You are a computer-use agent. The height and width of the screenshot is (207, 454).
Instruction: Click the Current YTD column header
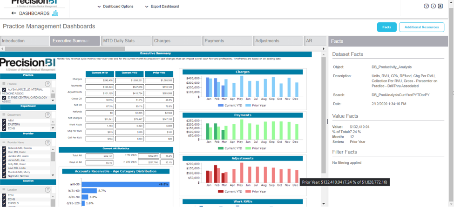pos(129,73)
